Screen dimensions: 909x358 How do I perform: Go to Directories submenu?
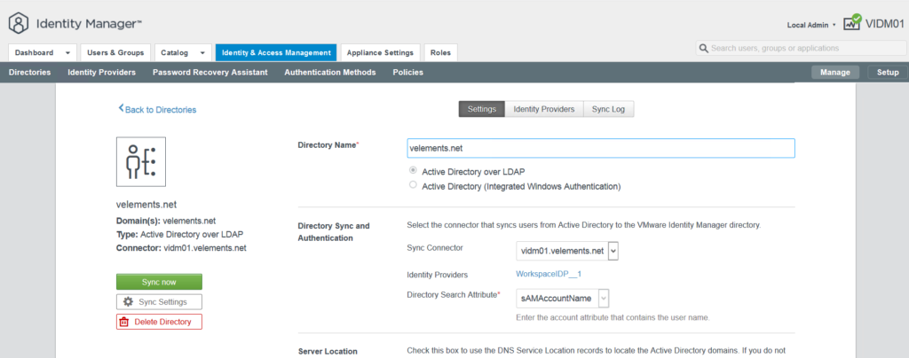tap(29, 73)
